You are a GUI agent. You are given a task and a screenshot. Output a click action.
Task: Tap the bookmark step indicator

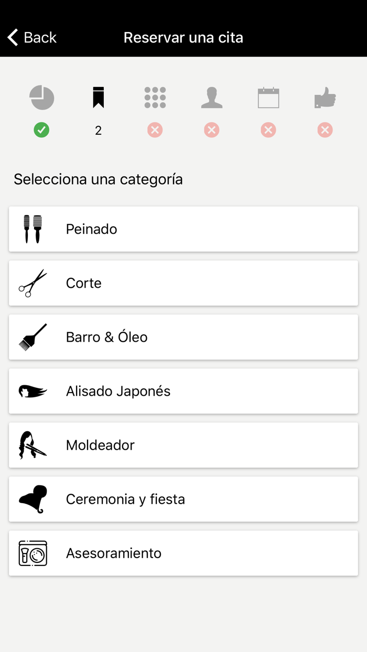pyautogui.click(x=98, y=97)
